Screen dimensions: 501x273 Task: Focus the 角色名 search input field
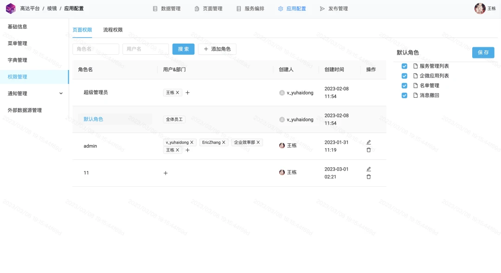96,49
